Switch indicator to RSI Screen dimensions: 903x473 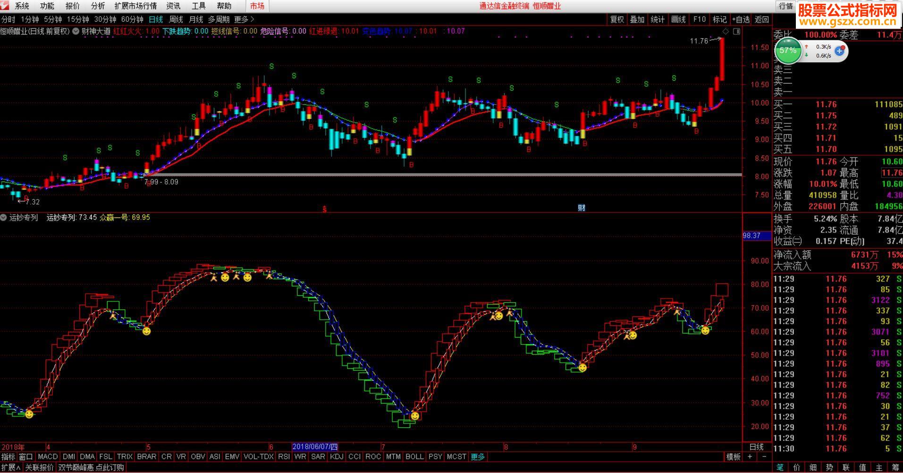(x=284, y=456)
